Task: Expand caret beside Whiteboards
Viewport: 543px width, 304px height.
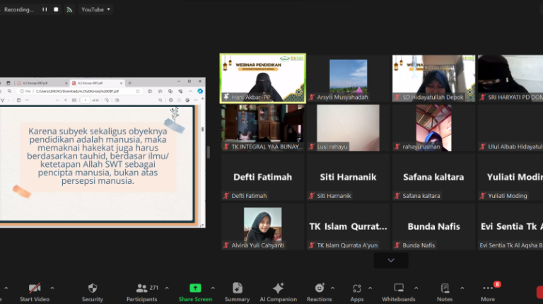Action: 416,288
